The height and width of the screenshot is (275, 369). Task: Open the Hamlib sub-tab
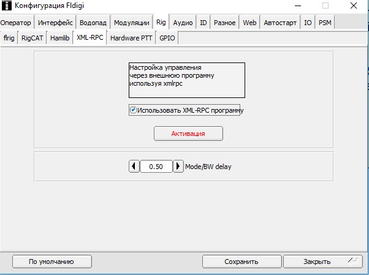tap(60, 37)
